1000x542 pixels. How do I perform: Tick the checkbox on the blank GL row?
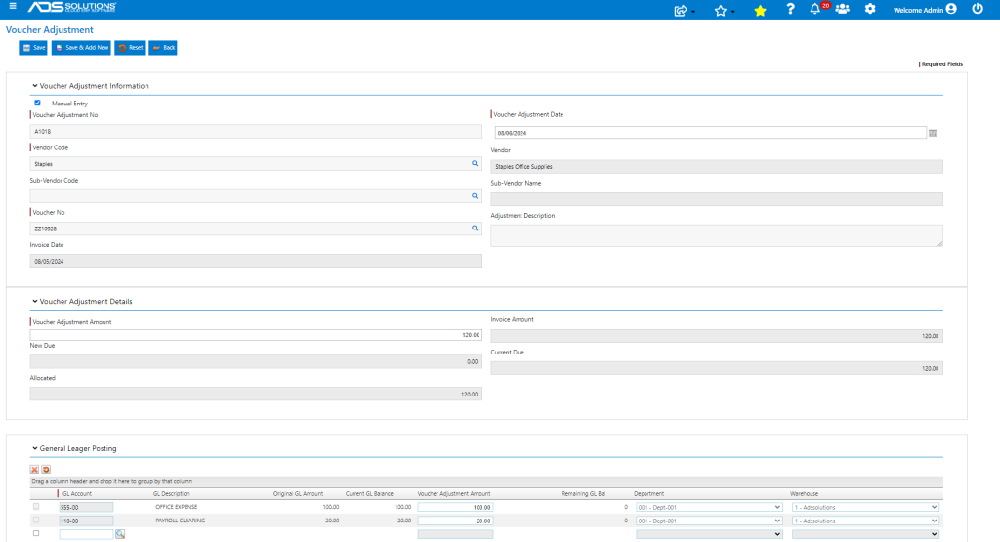point(36,534)
